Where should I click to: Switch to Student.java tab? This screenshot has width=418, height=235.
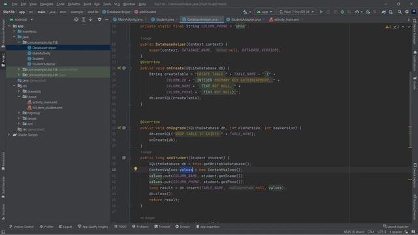[165, 20]
